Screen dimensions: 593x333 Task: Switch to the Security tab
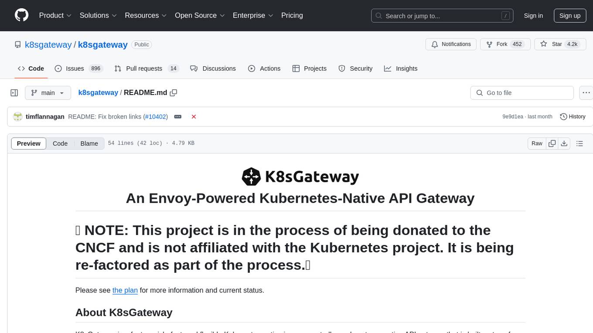coord(355,68)
